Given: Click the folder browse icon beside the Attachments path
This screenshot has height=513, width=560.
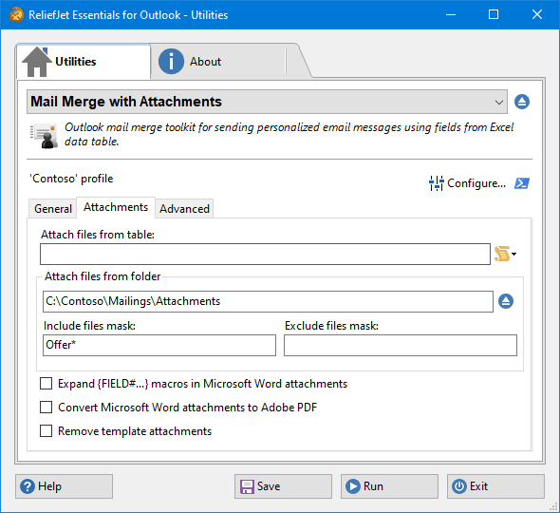Looking at the screenshot, I should (506, 301).
